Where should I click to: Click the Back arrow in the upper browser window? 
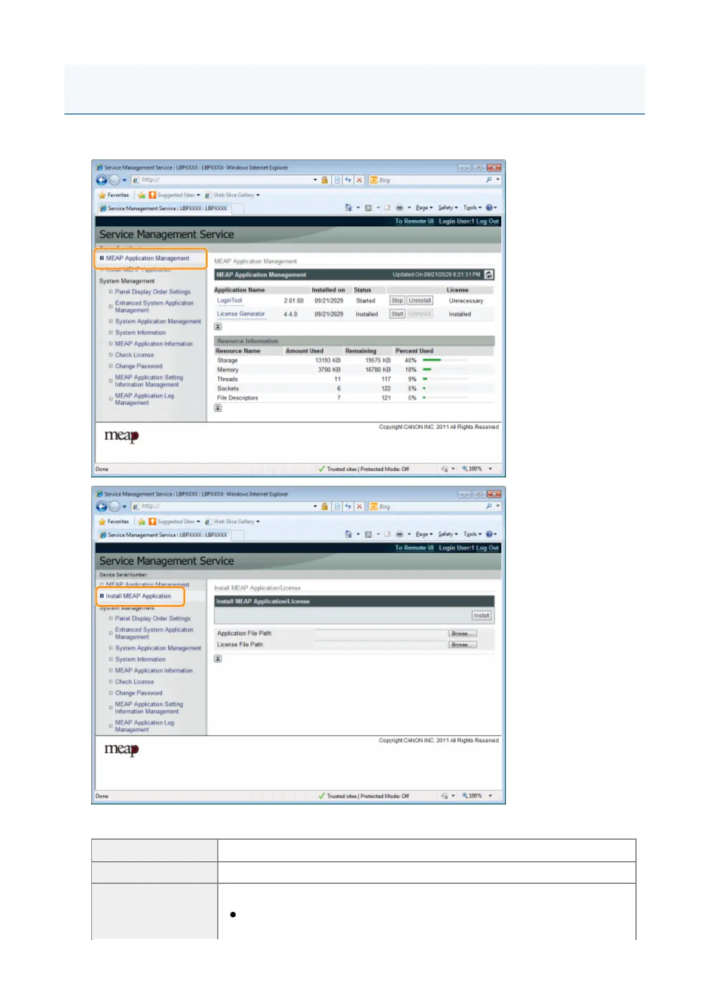(x=101, y=180)
